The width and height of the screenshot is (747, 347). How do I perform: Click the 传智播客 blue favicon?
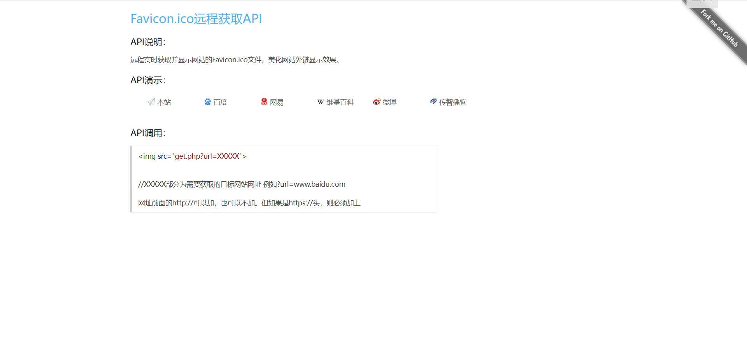[x=433, y=102]
